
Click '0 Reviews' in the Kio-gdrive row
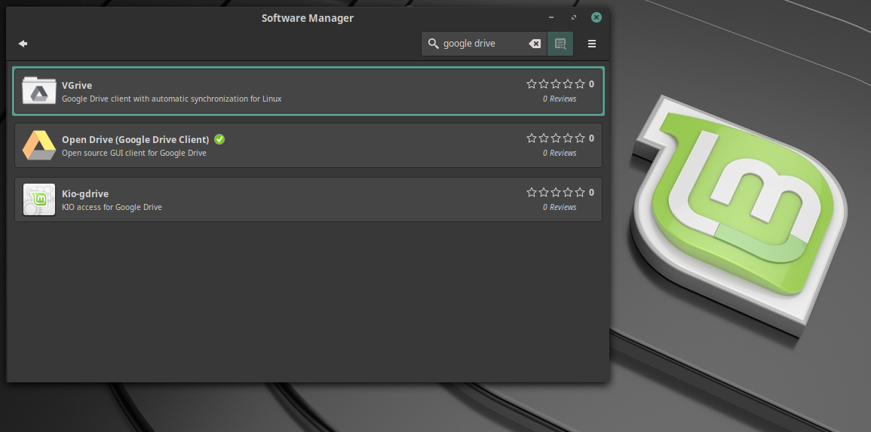pos(560,207)
